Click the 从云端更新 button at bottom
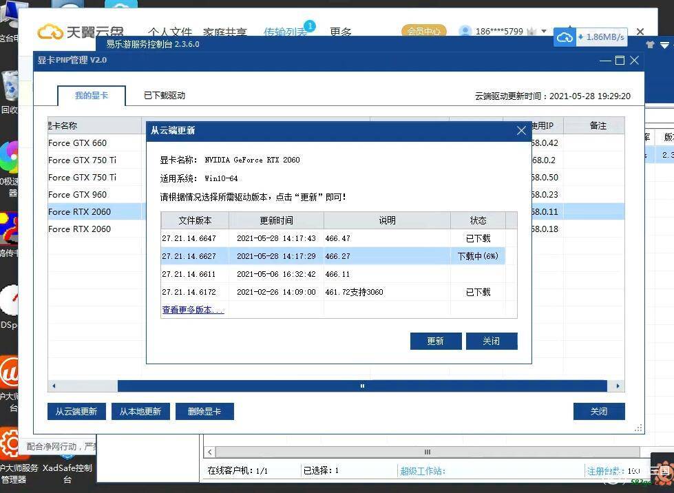 [76, 411]
